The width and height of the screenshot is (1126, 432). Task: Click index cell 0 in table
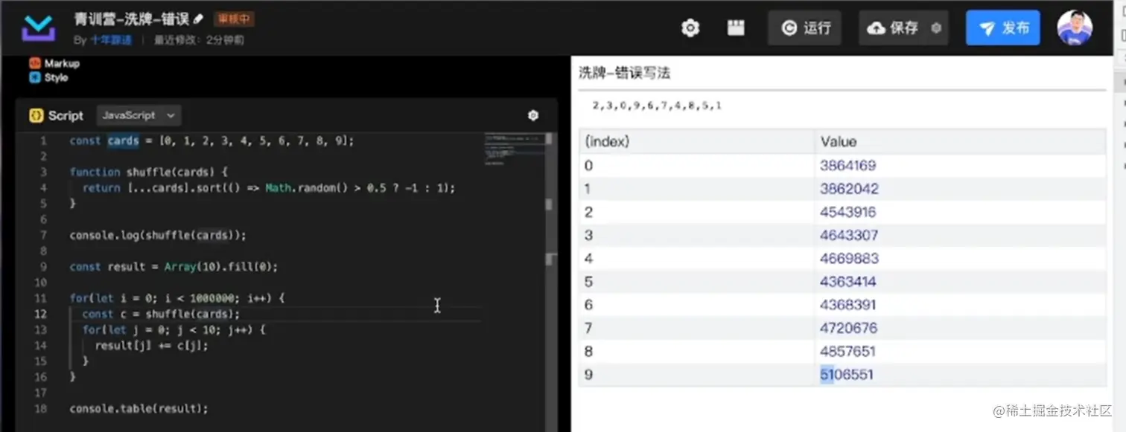point(696,166)
